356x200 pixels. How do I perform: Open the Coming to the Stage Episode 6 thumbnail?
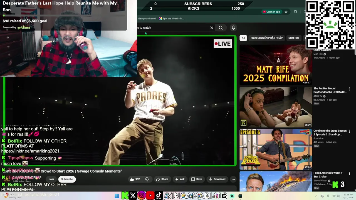click(x=276, y=149)
